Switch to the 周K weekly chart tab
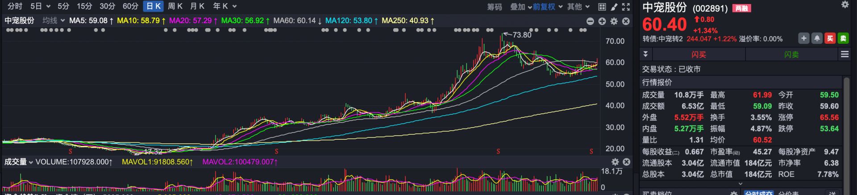The height and width of the screenshot is (195, 857). pos(175,6)
